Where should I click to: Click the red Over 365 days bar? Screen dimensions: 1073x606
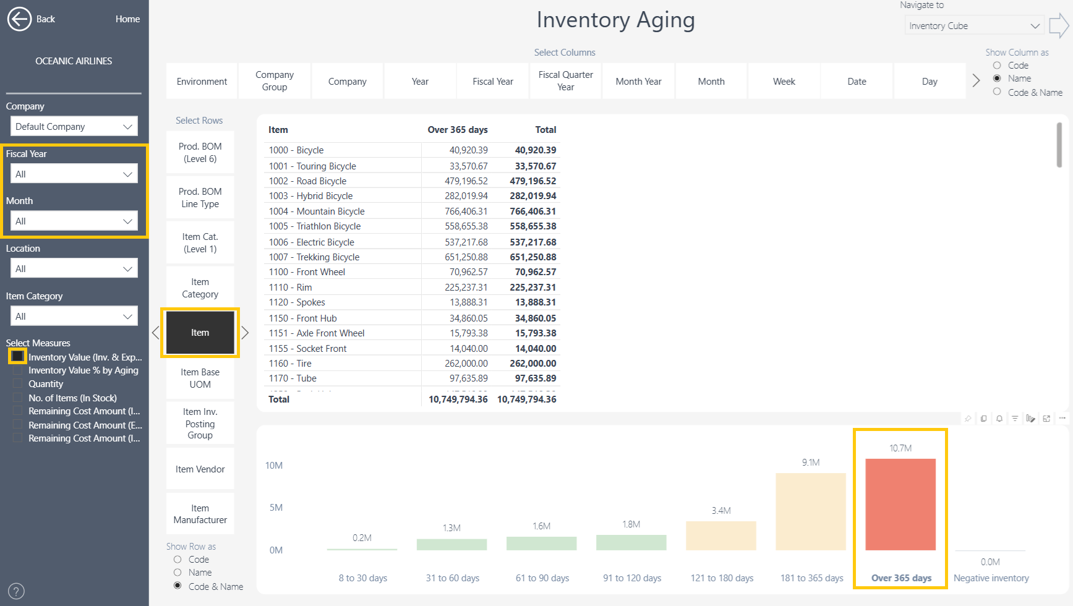900,505
